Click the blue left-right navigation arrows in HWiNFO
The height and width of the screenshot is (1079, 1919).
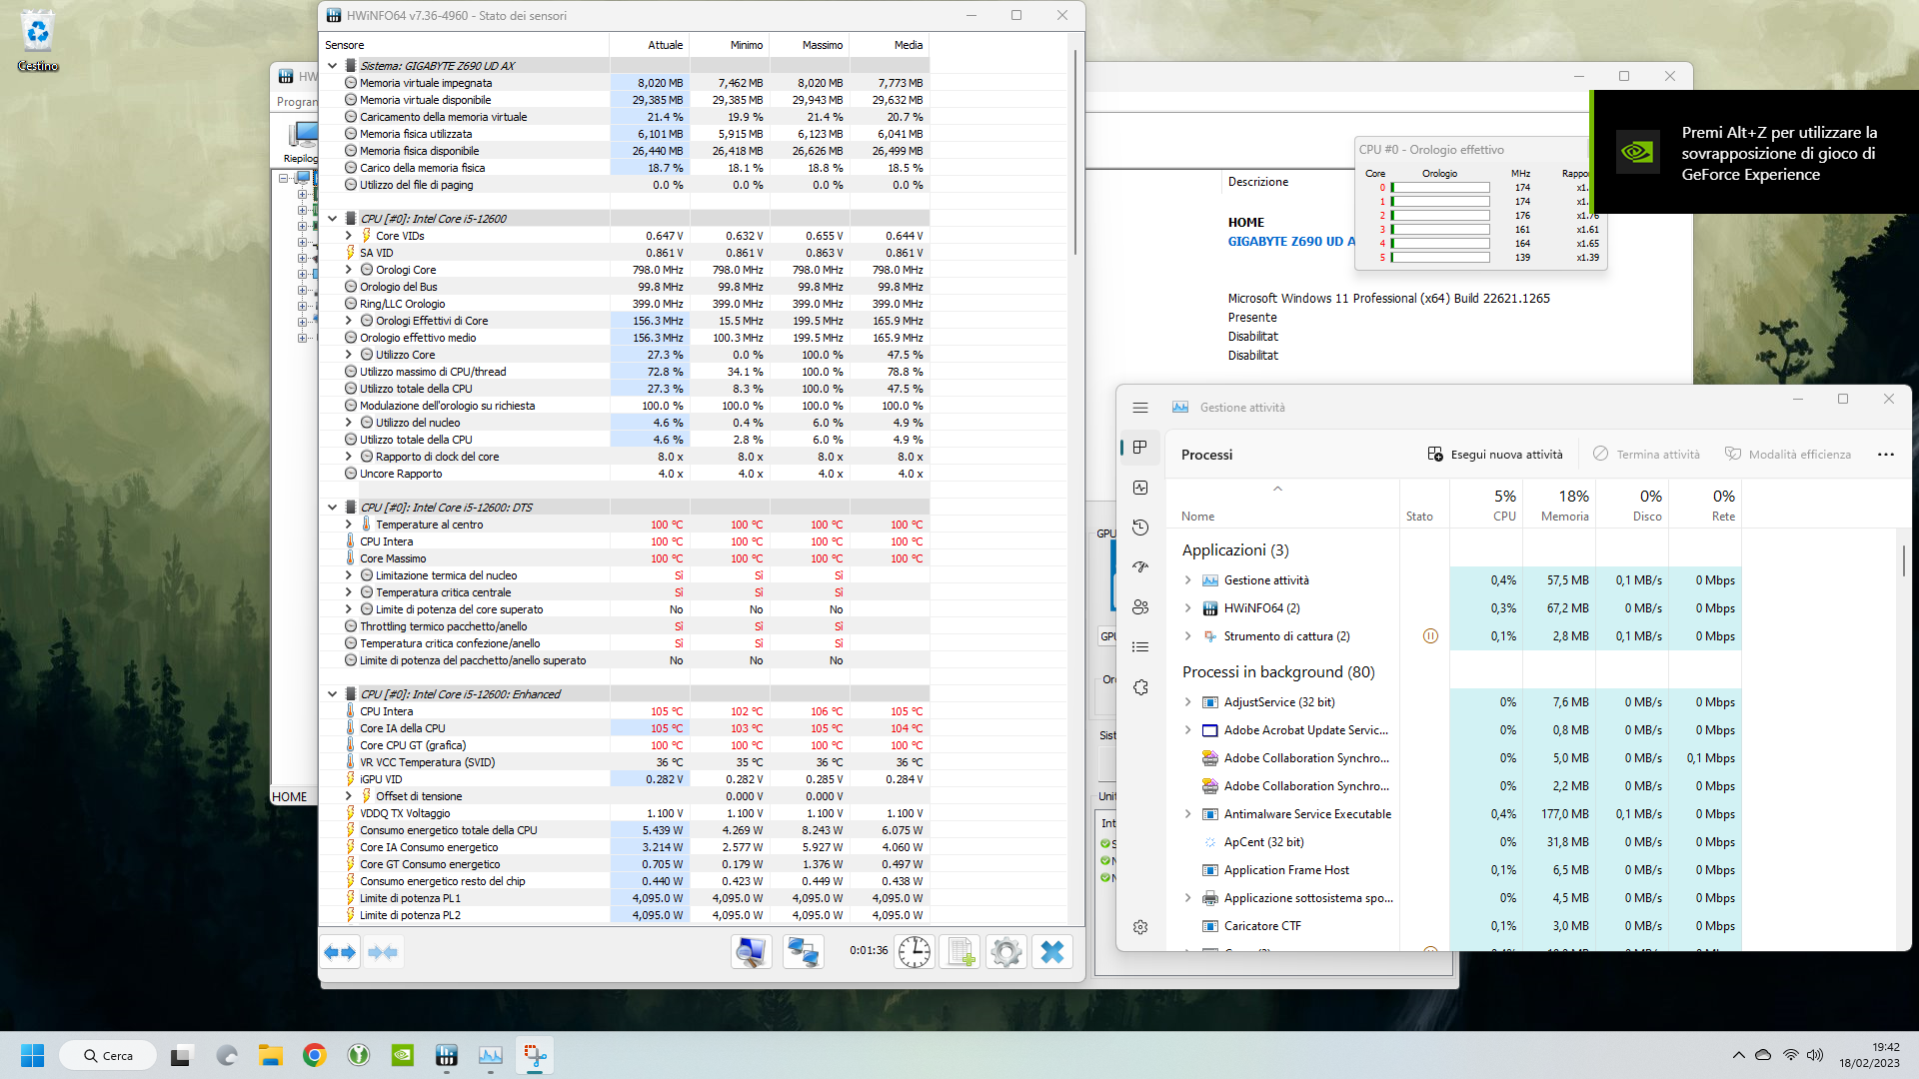tap(341, 952)
